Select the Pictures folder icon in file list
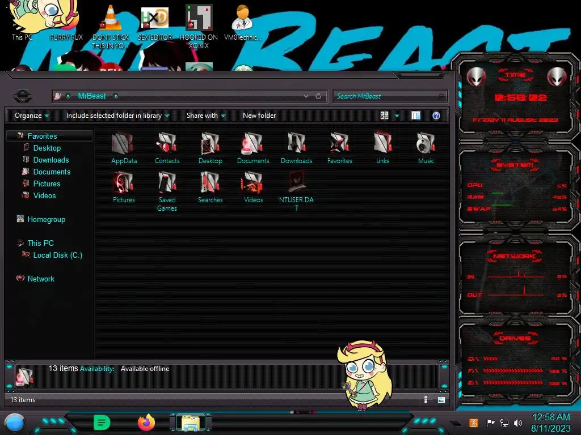 pos(124,187)
